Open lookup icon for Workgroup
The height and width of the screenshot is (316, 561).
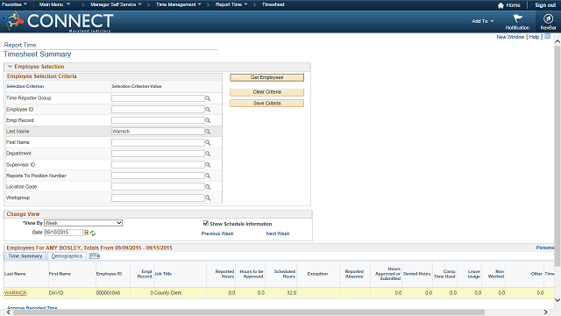[208, 197]
